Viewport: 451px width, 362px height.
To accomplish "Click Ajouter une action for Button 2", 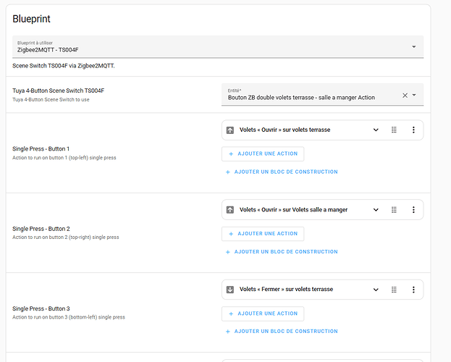I will coord(263,233).
